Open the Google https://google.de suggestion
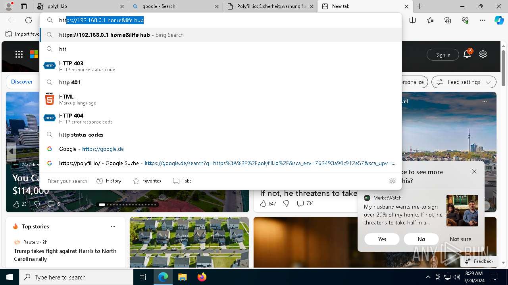508x285 pixels. [x=221, y=149]
